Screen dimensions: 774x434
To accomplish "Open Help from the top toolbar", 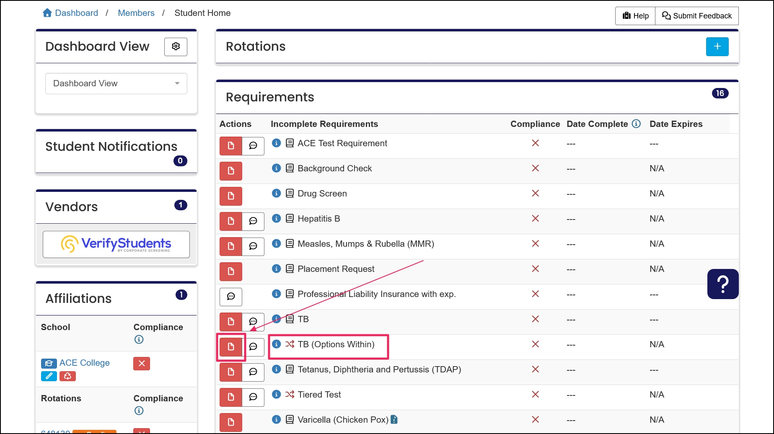I will point(634,15).
